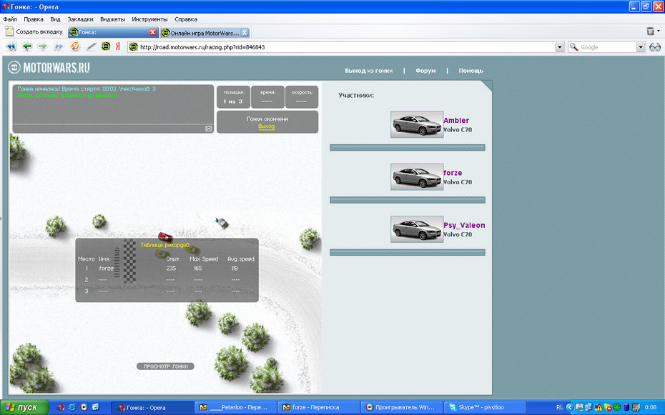Click the site icon in address bar
Viewport: 665px width, 415px height.
134,47
